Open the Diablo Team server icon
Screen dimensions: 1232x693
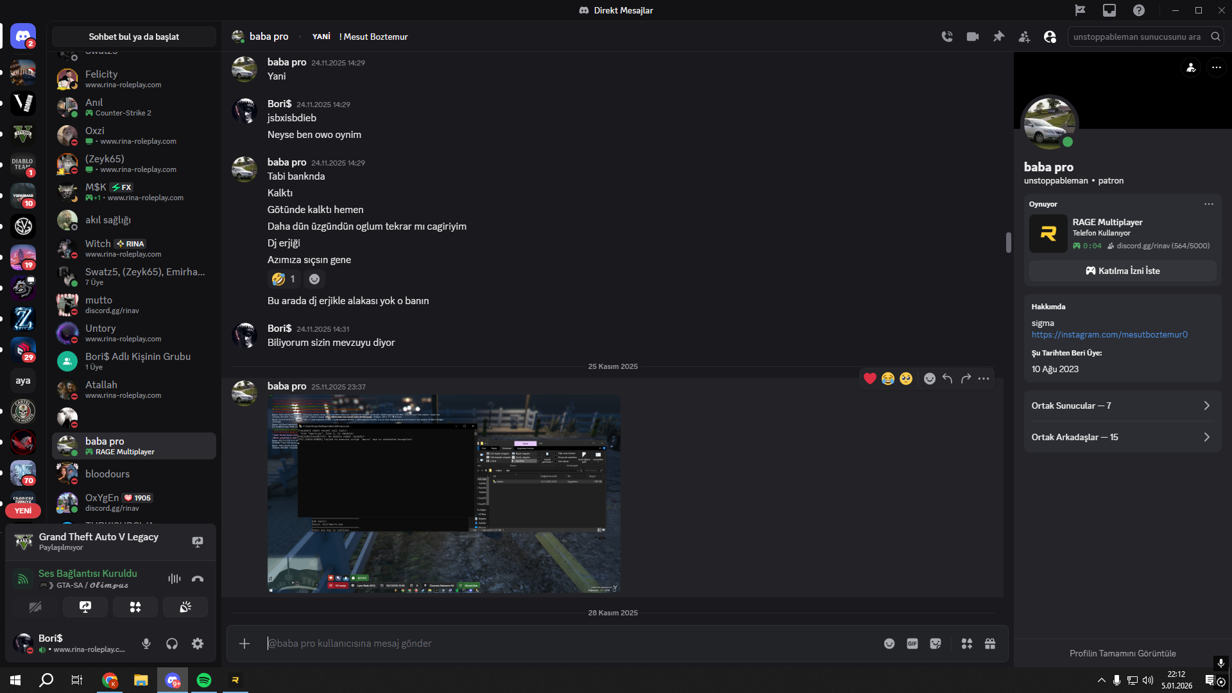pyautogui.click(x=23, y=165)
